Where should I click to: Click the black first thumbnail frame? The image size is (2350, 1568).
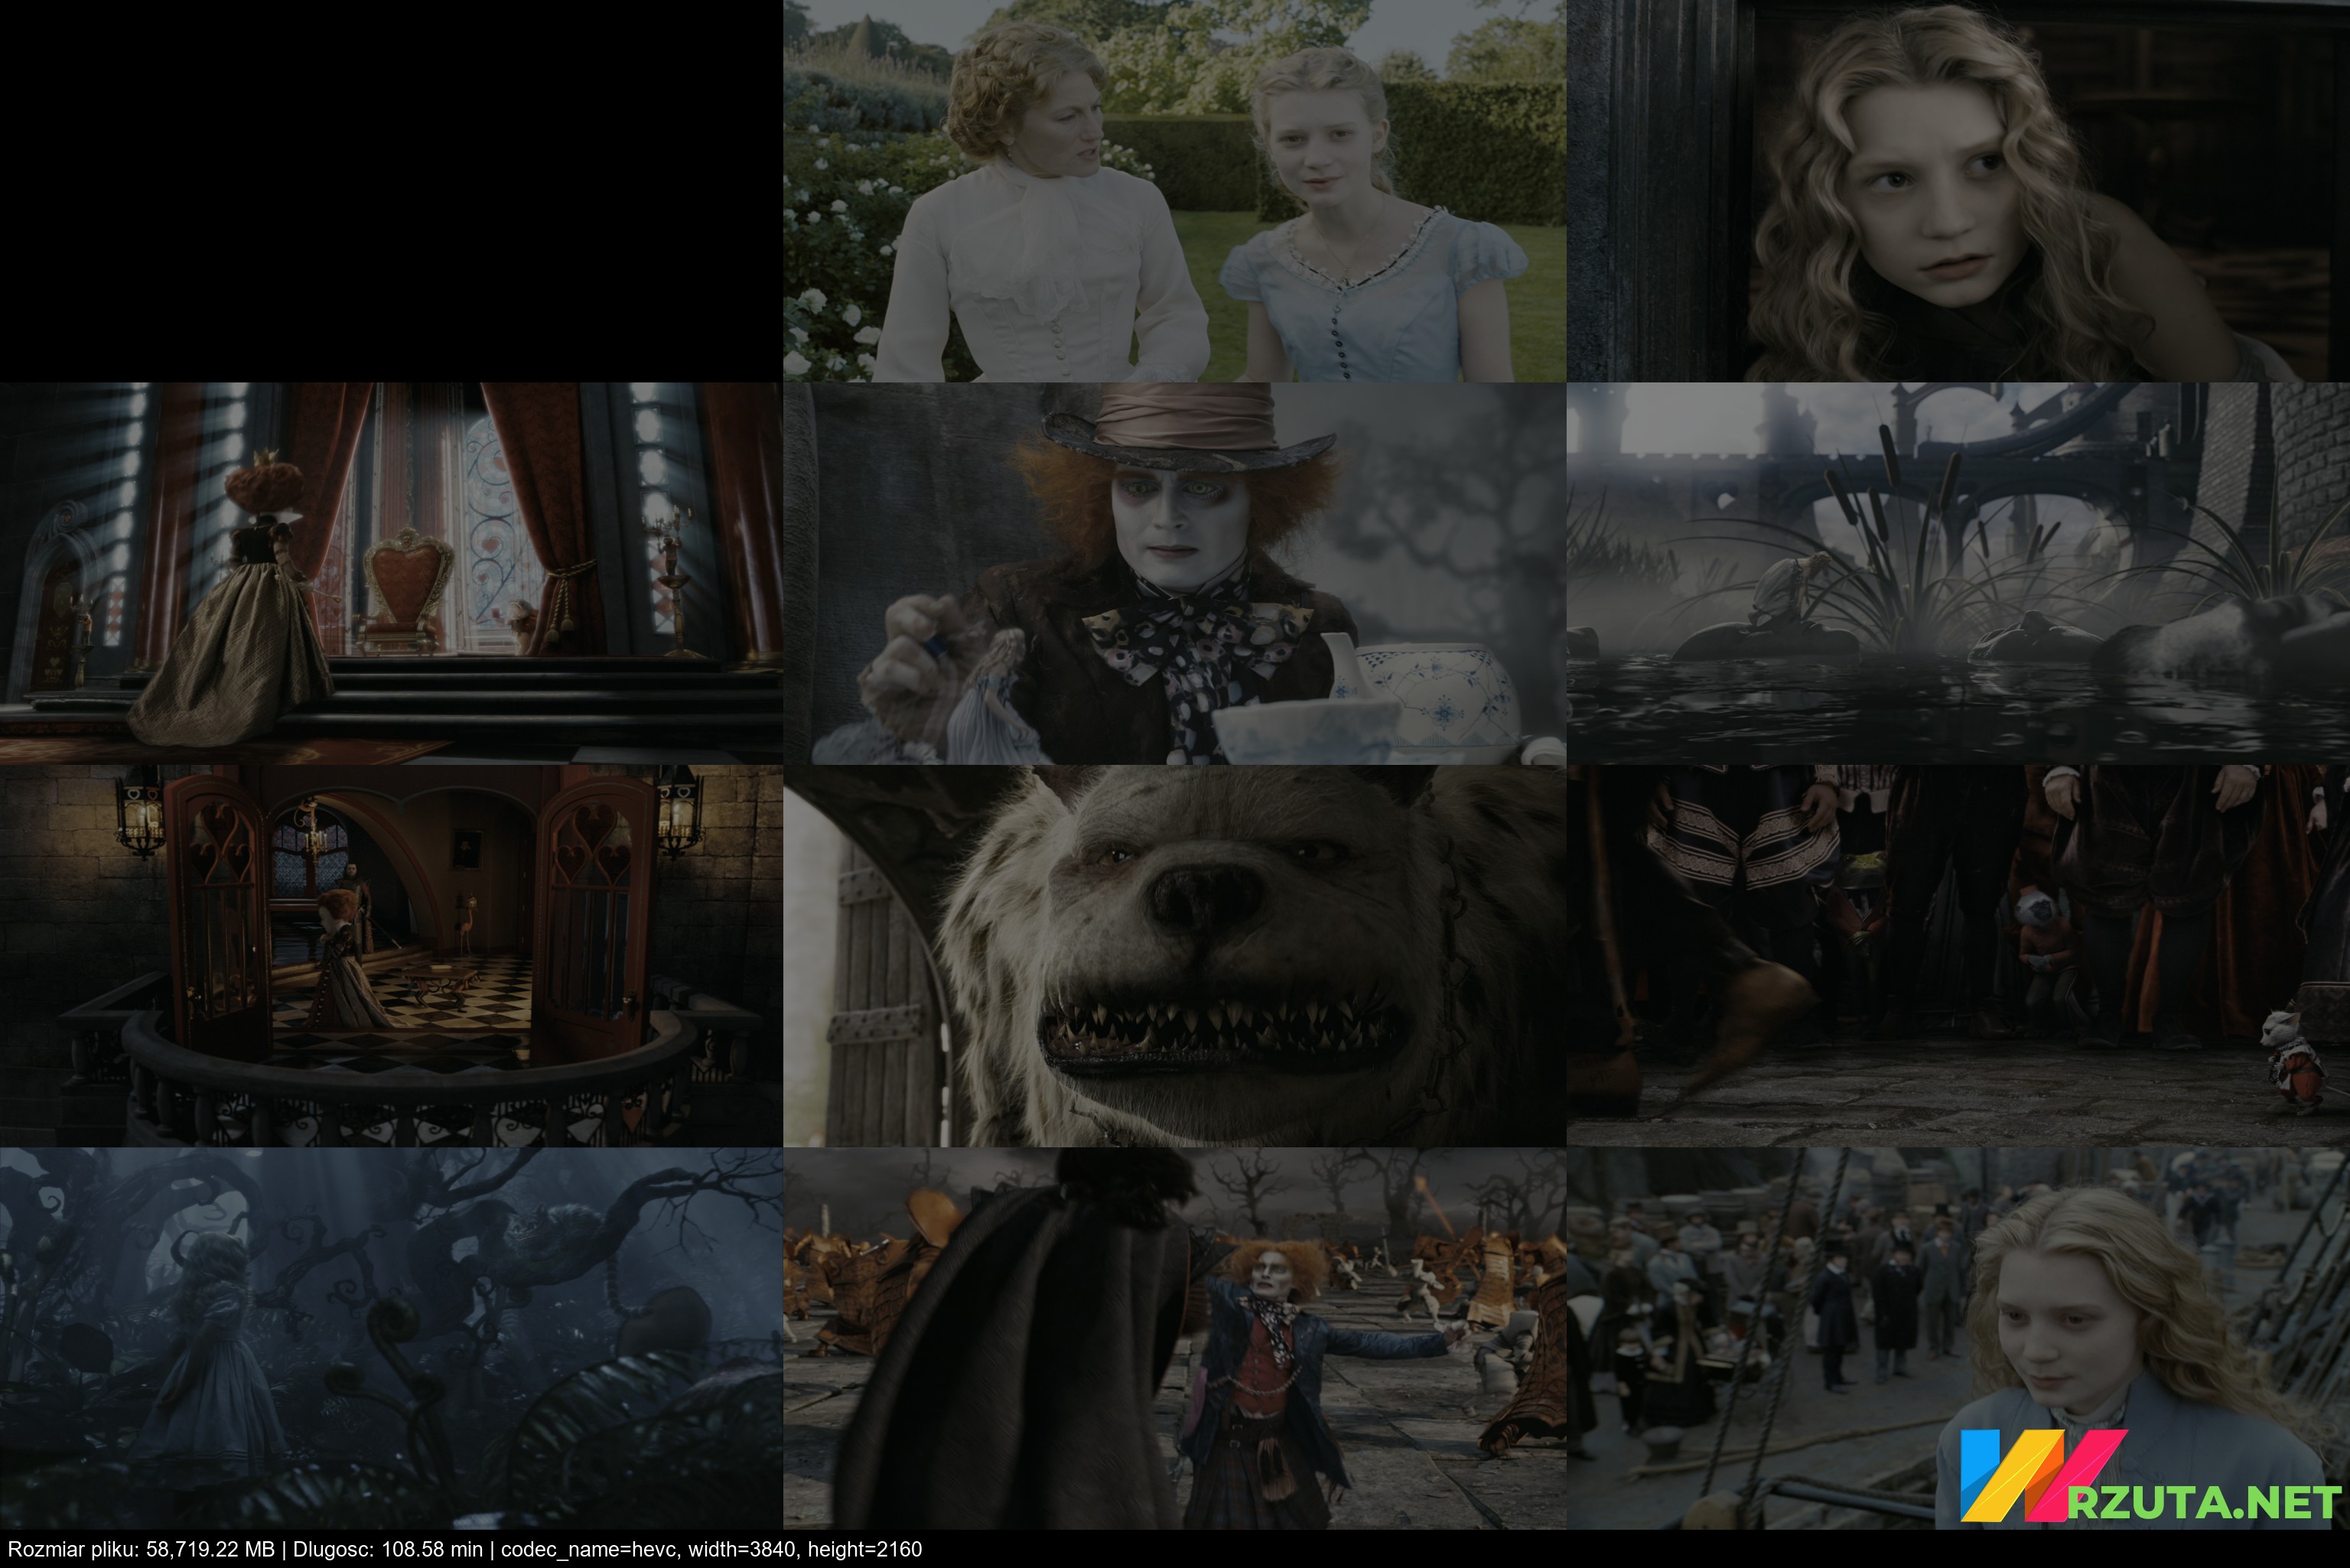pyautogui.click(x=390, y=190)
